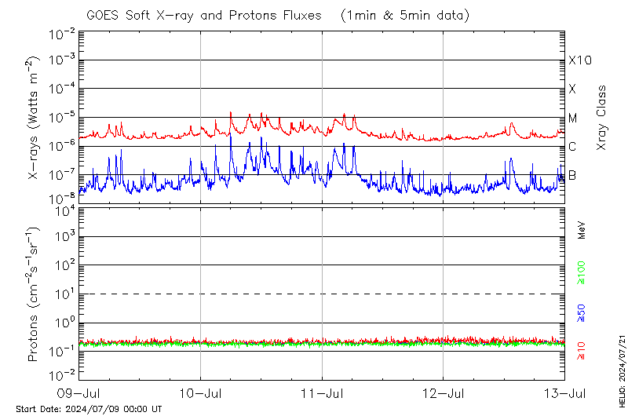Select the 10-Jul tick on the time axis
The width and height of the screenshot is (628, 416).
pyautogui.click(x=201, y=392)
